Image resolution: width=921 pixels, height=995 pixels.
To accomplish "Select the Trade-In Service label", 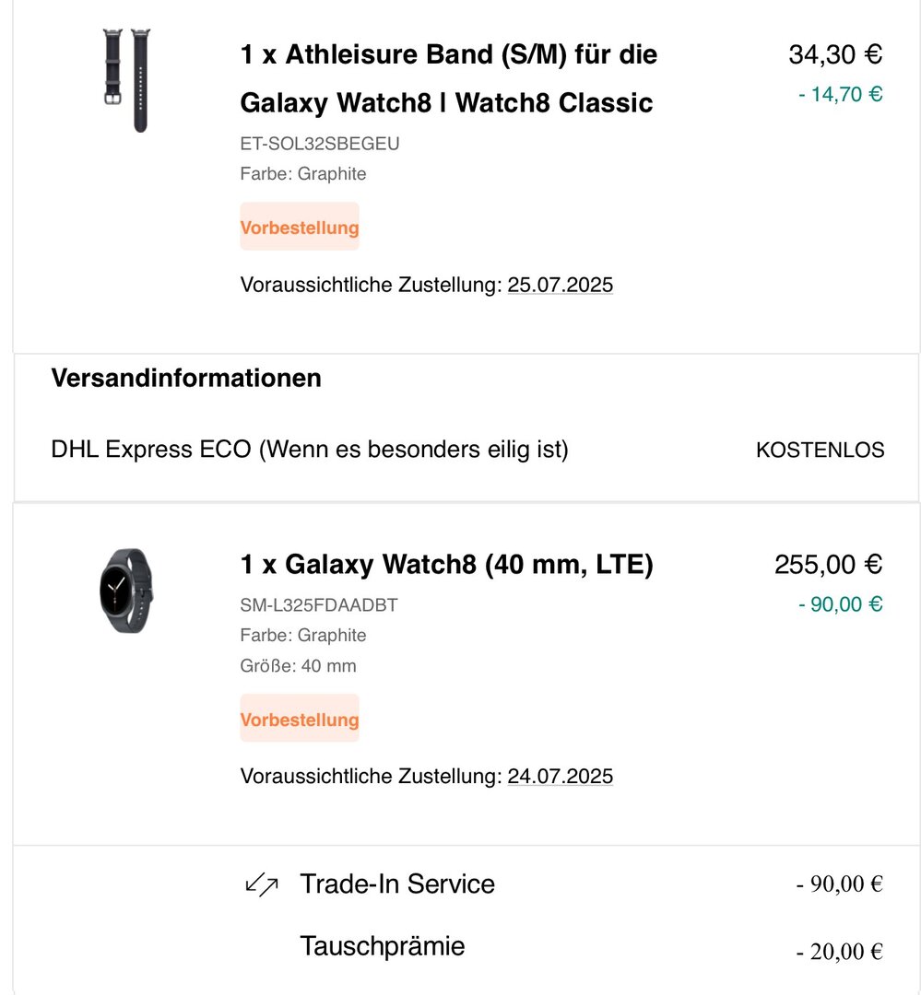I will click(x=397, y=884).
